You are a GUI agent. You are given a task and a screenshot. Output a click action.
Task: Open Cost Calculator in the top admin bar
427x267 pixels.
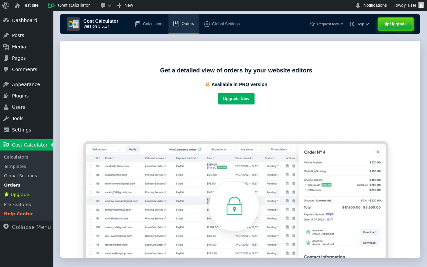(x=69, y=5)
